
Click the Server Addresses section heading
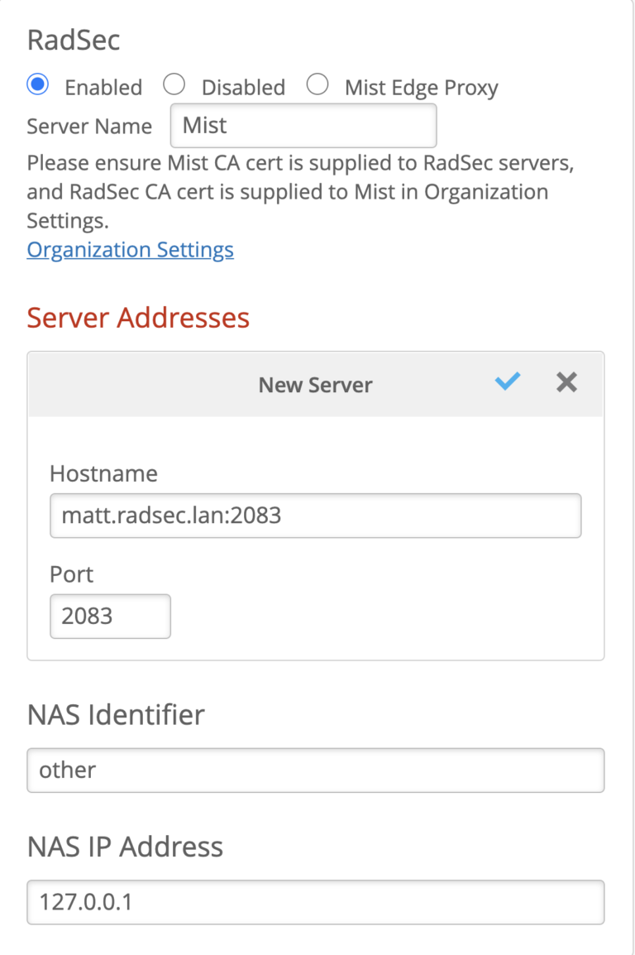(138, 317)
